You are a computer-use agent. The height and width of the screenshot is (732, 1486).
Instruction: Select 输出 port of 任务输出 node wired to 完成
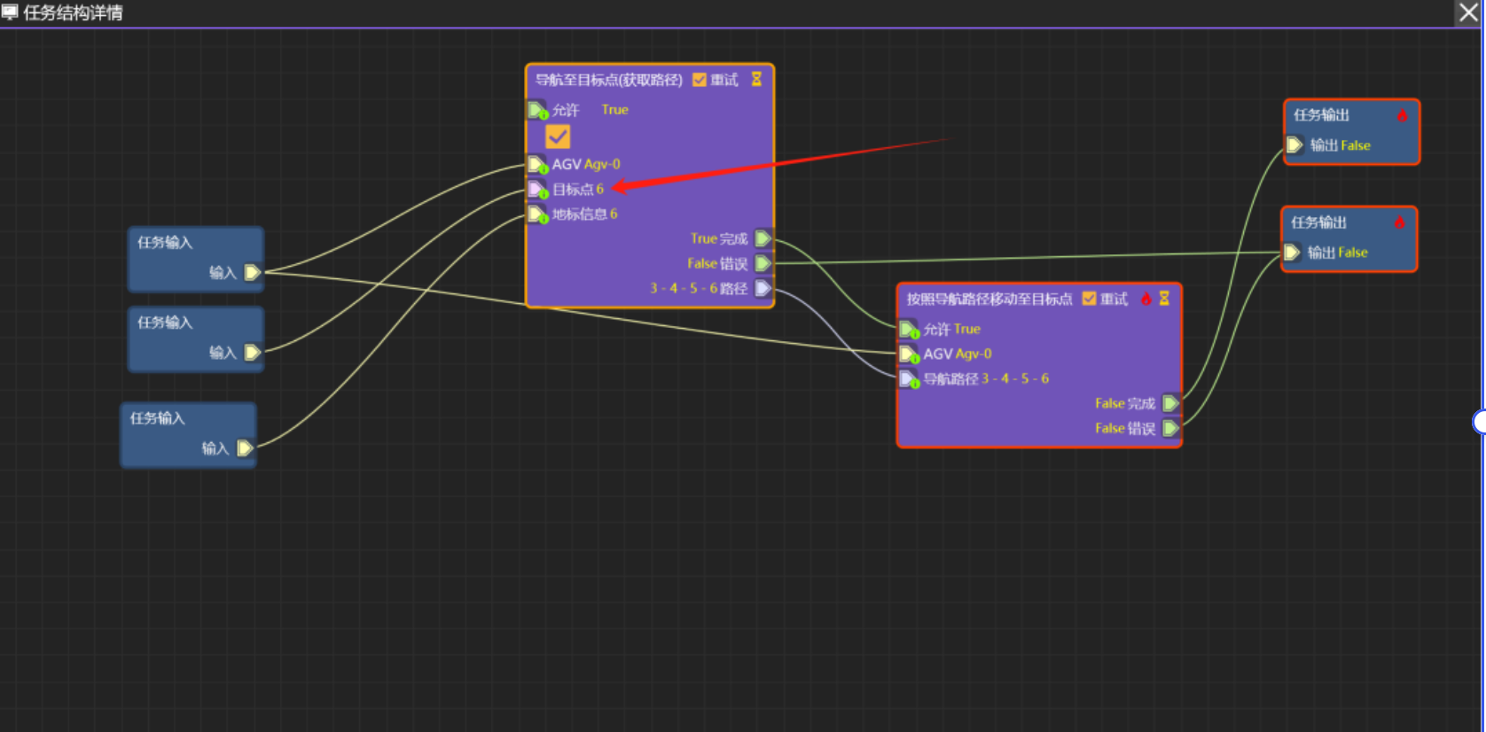(x=1294, y=144)
